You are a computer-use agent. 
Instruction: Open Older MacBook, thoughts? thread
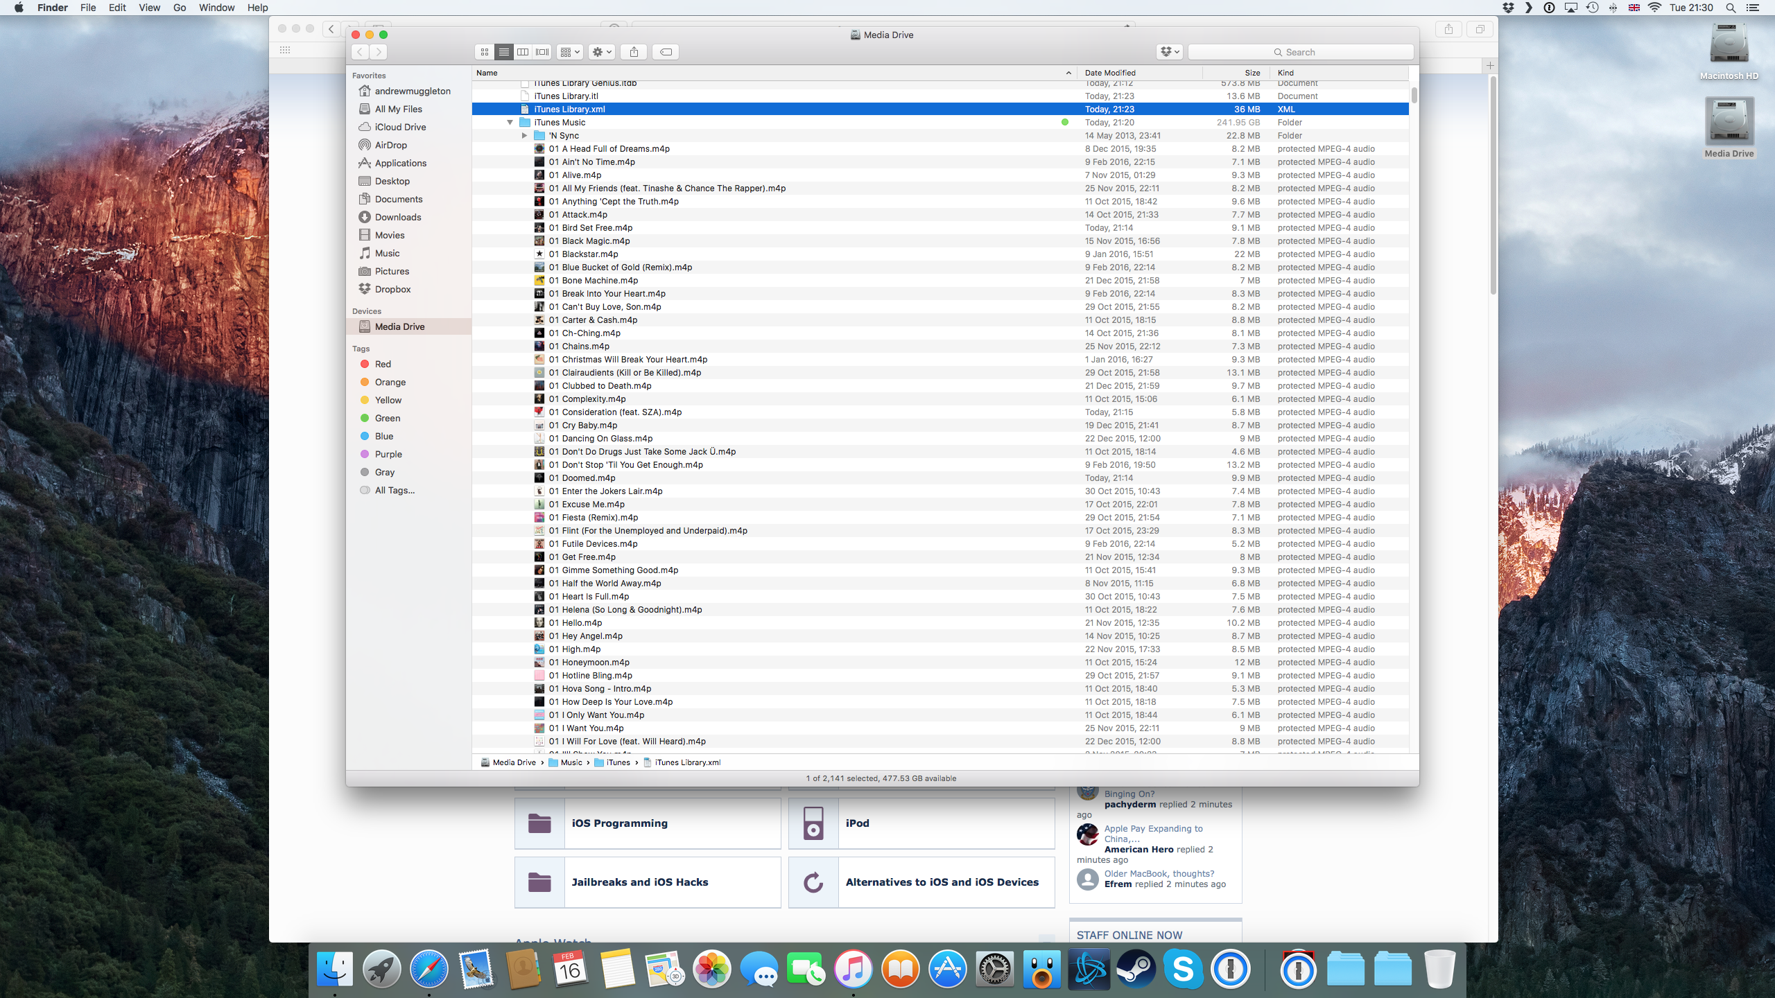tap(1159, 874)
